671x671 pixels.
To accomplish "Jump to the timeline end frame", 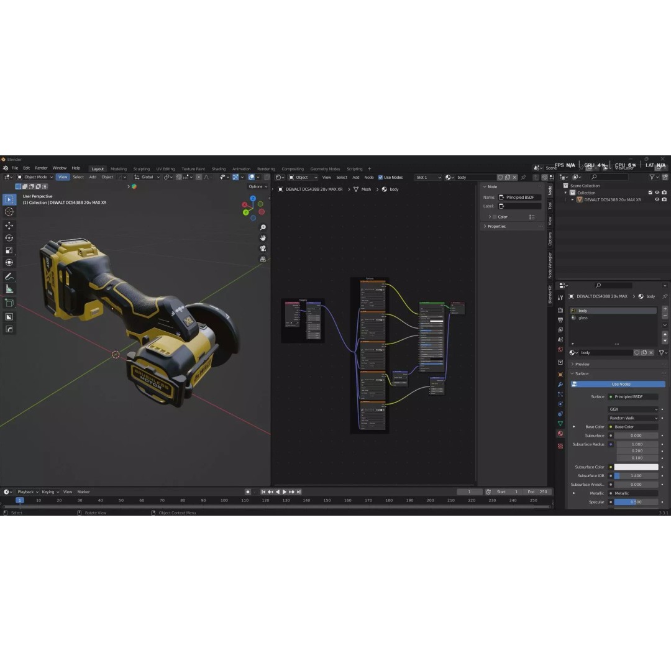I will (299, 492).
